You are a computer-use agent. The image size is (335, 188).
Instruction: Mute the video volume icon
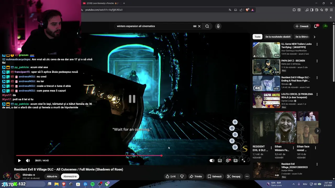coord(28,161)
